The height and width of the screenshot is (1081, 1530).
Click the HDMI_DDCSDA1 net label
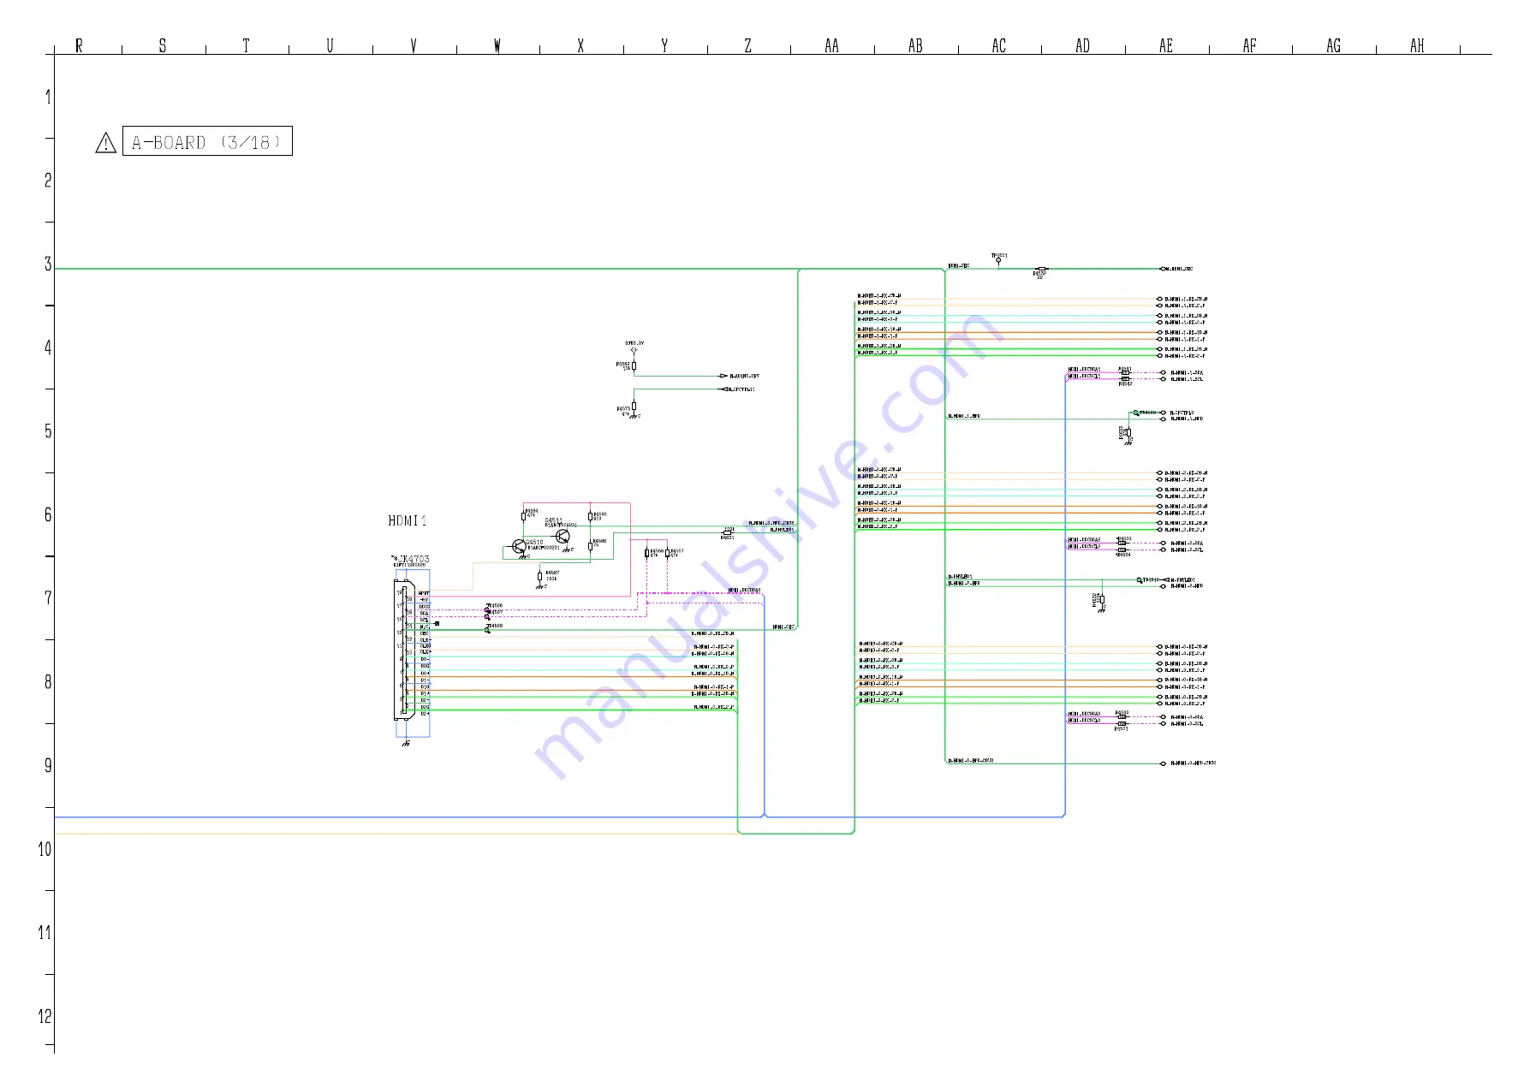(1084, 370)
